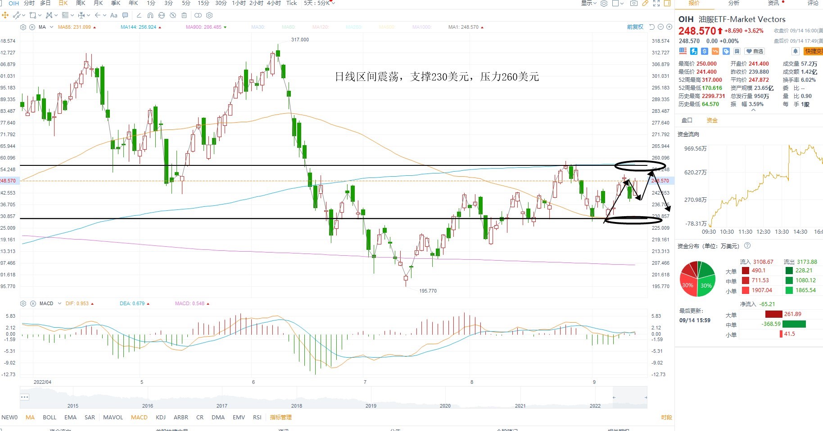823x431 pixels.
Task: Open MA indicator settings gear
Action: pos(23,27)
